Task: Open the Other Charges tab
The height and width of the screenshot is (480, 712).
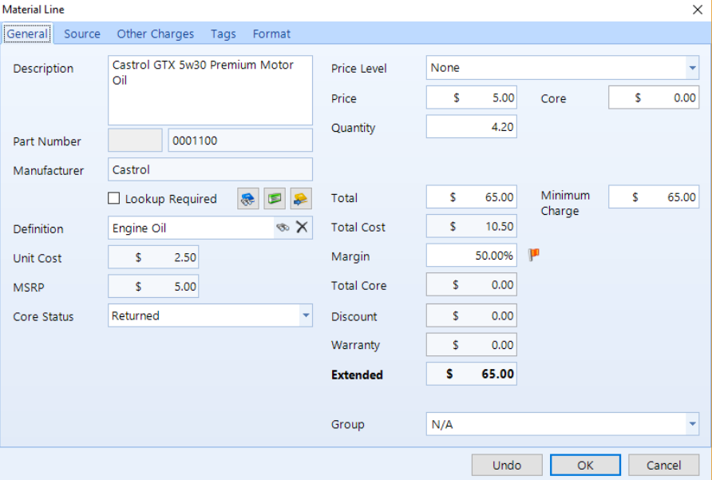Action: 156,34
